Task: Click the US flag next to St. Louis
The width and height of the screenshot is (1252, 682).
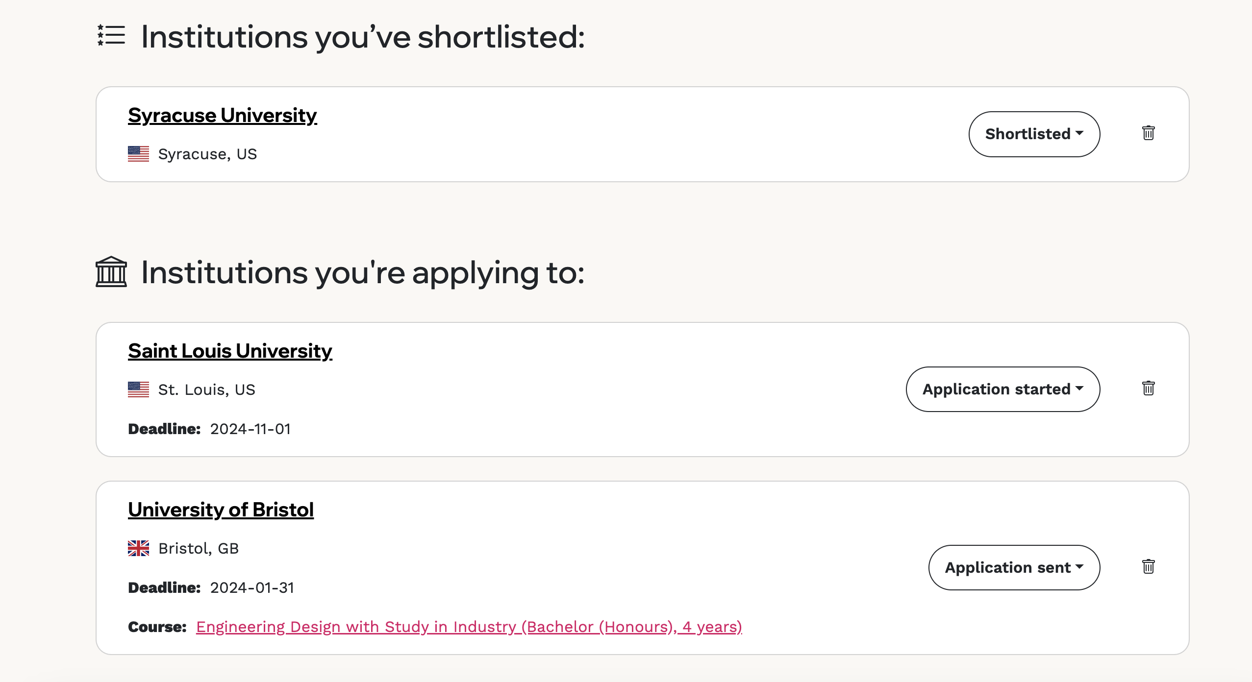Action: (x=138, y=390)
